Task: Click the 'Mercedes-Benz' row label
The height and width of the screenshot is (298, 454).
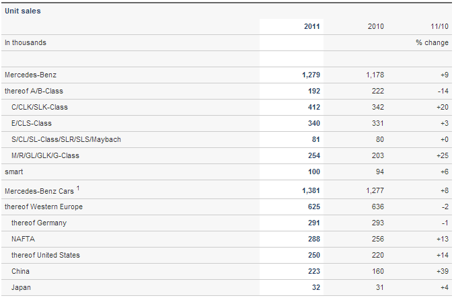Action: click(x=30, y=75)
